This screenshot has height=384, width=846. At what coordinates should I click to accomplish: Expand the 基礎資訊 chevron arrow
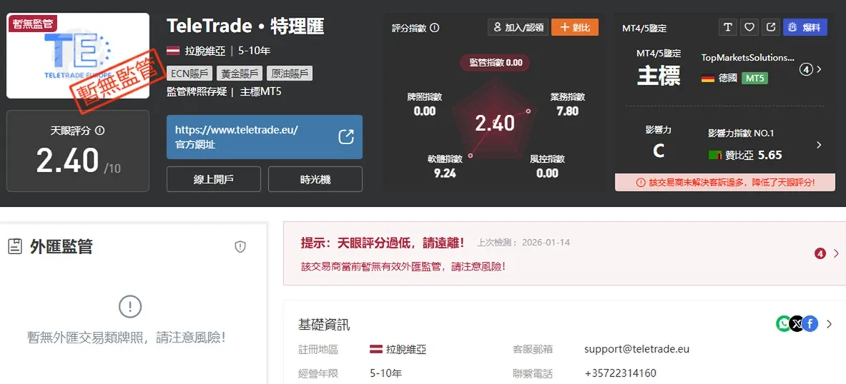click(x=830, y=324)
